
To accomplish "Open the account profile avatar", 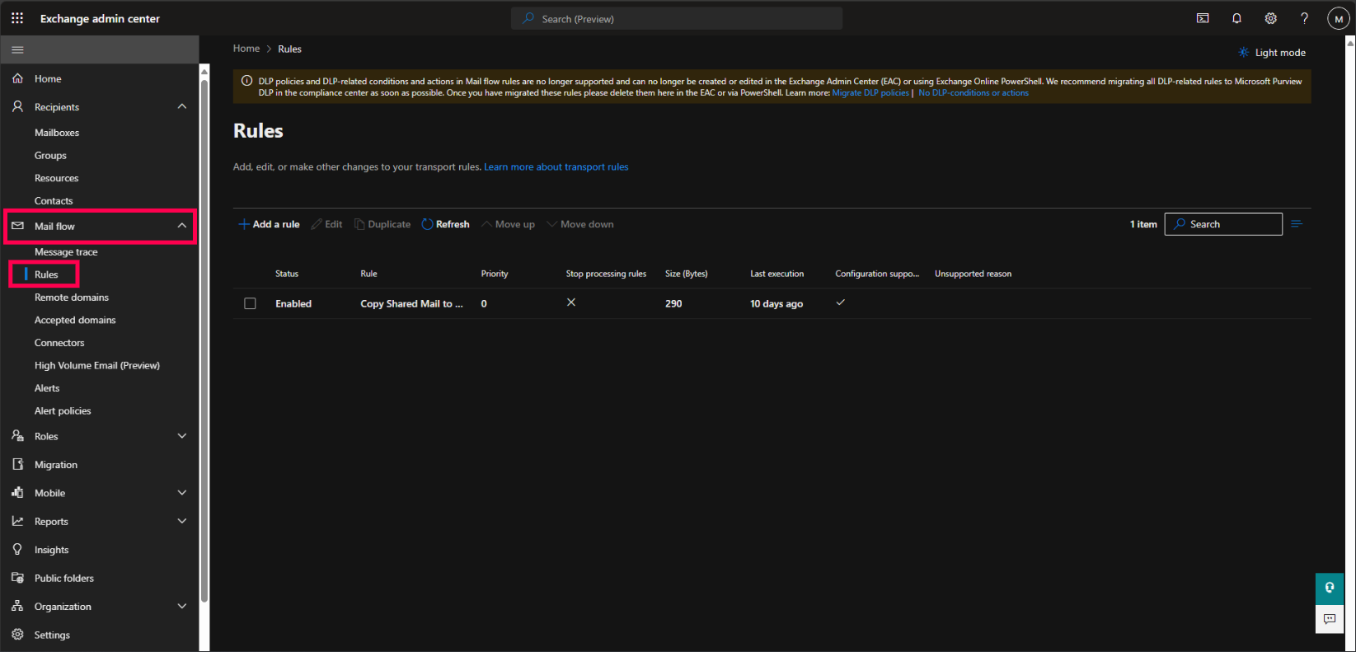I will coord(1338,19).
